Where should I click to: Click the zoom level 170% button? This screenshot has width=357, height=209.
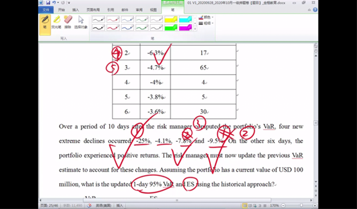[x=275, y=206]
